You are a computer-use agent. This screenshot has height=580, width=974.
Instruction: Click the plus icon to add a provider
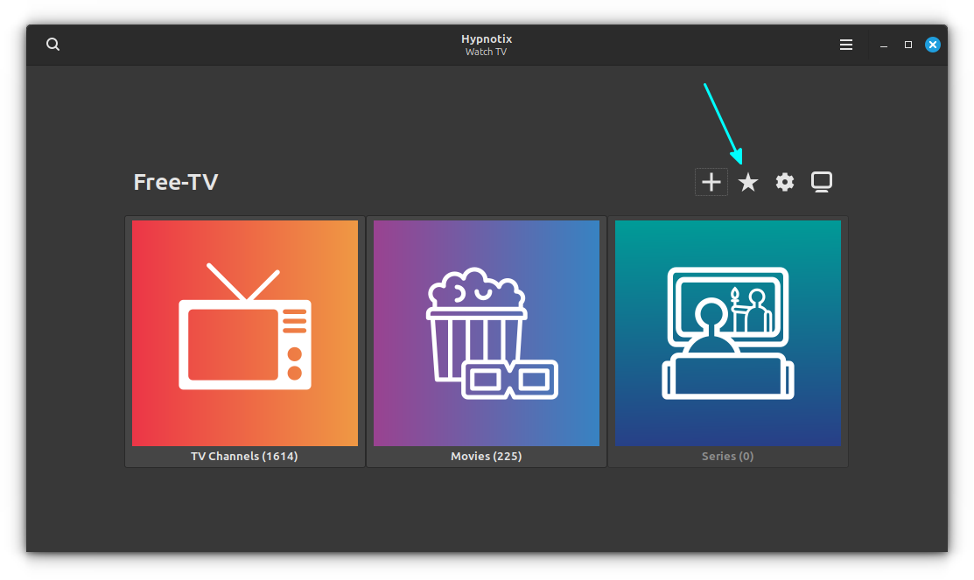[x=711, y=182]
